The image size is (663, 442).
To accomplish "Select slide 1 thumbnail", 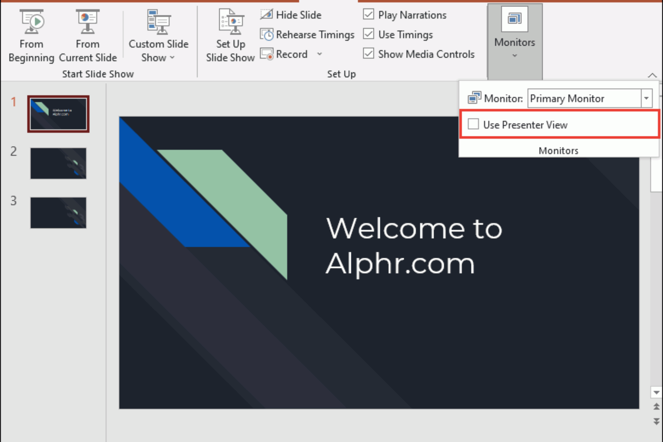I will [x=58, y=114].
